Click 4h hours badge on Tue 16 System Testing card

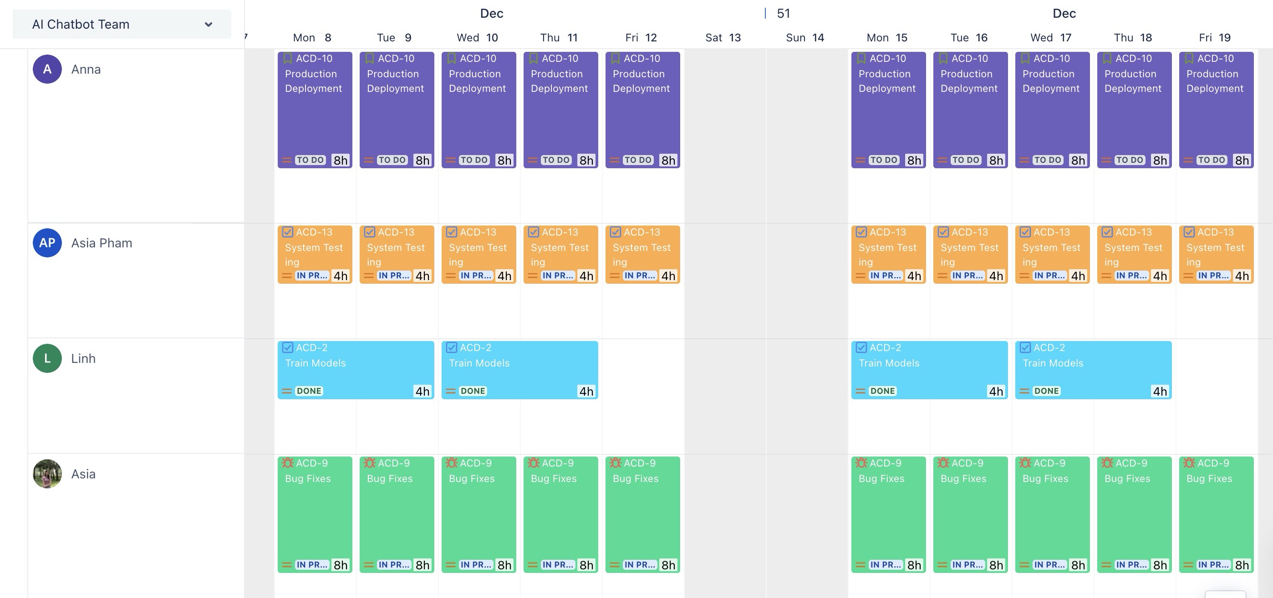[996, 275]
